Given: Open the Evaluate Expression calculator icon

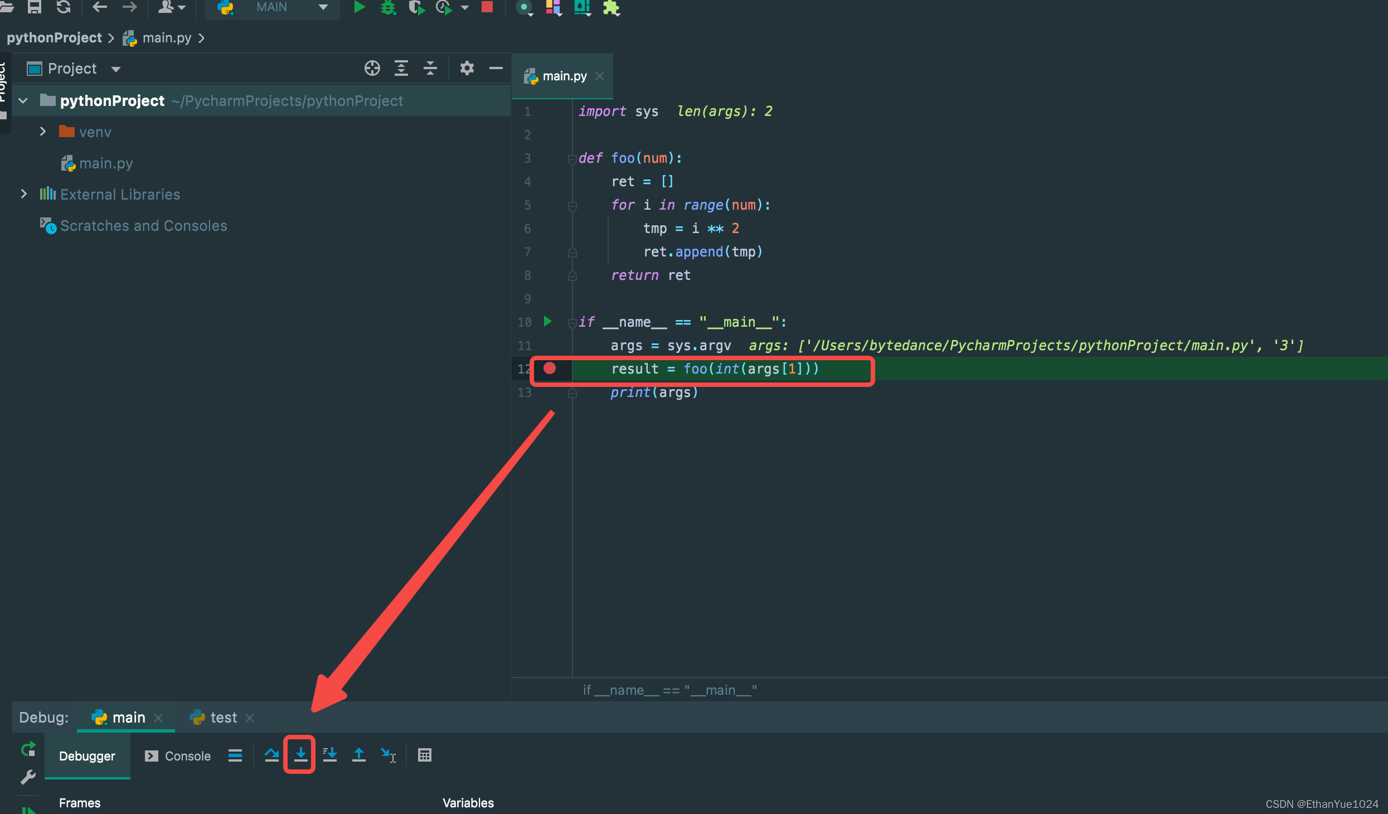Looking at the screenshot, I should (425, 755).
